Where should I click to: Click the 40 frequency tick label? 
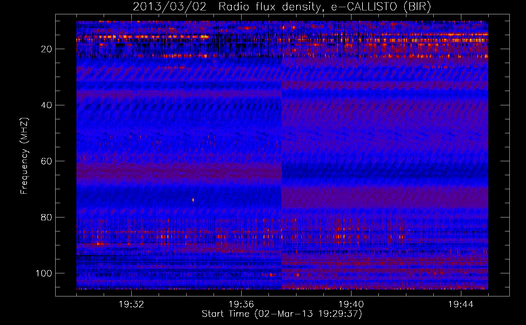46,105
